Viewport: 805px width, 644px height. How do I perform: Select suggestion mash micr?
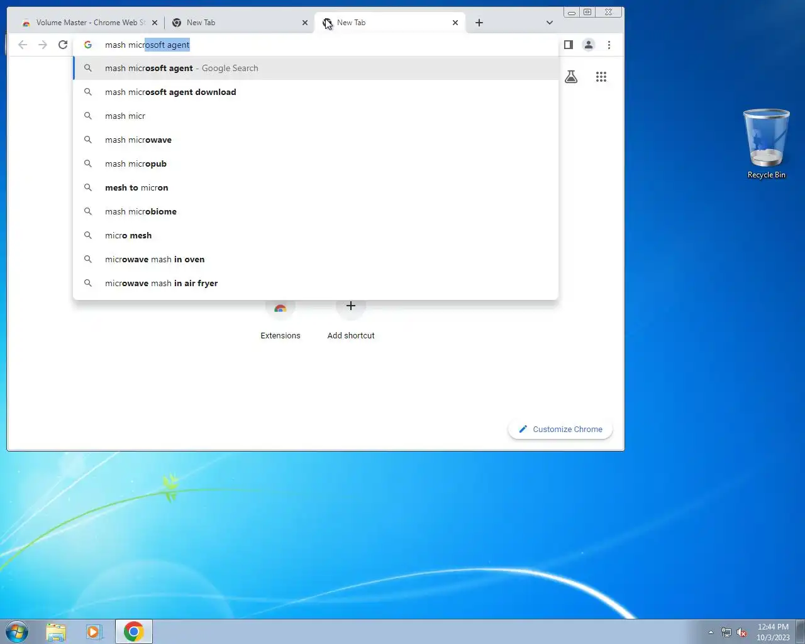click(316, 116)
